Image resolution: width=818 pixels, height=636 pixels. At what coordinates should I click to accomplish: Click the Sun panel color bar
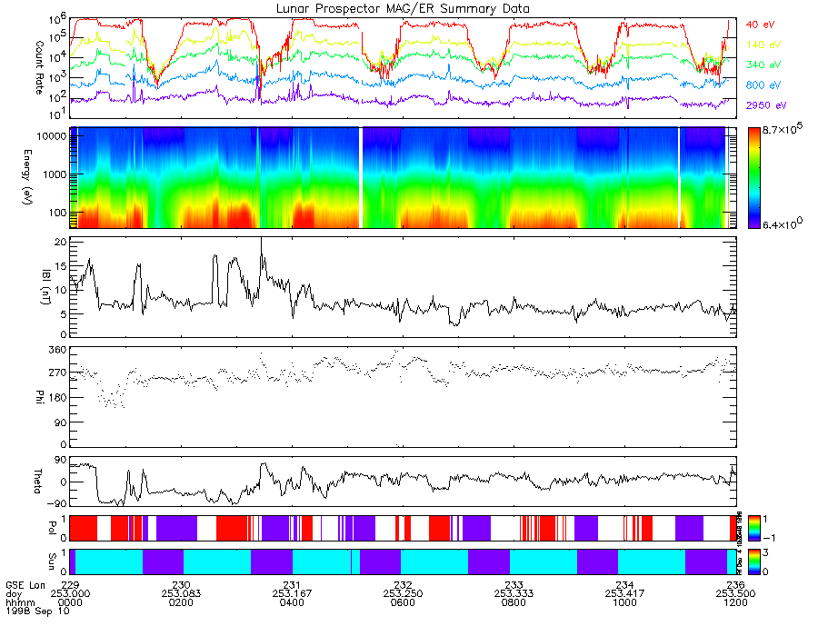tap(753, 561)
